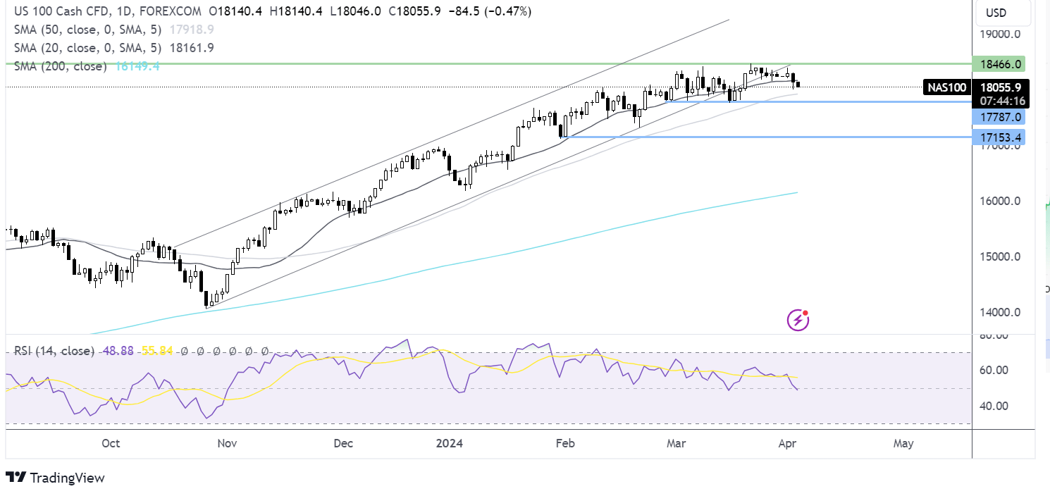Click the 16000.0 price axis value
This screenshot has height=496, width=1050.
coord(1000,201)
